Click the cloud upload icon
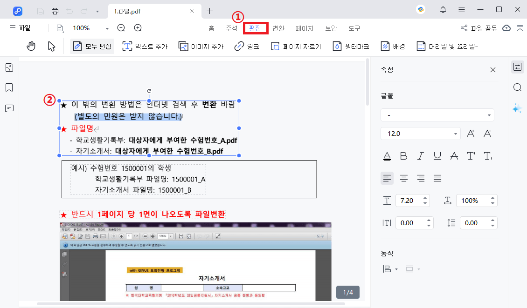 pos(506,28)
